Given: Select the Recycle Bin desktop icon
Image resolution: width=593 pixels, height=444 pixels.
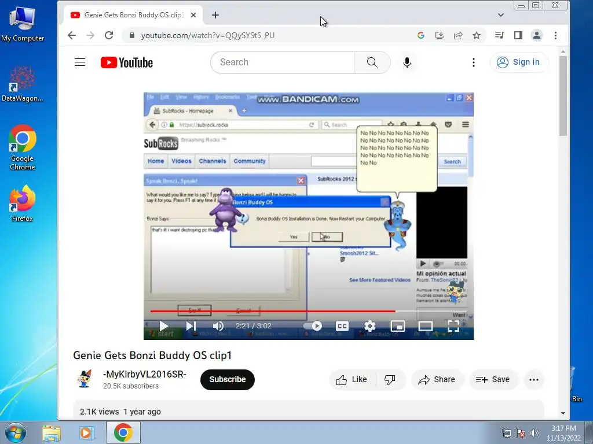Looking at the screenshot, I should [577, 384].
